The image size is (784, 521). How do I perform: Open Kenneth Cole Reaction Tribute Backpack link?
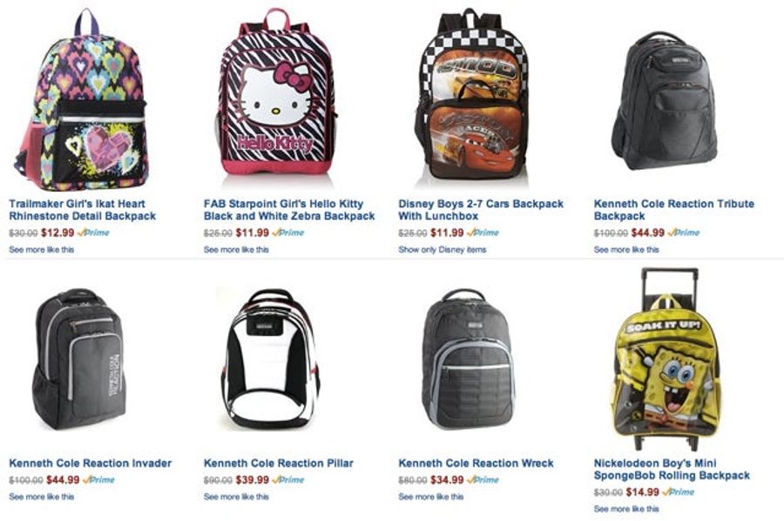[x=673, y=210]
